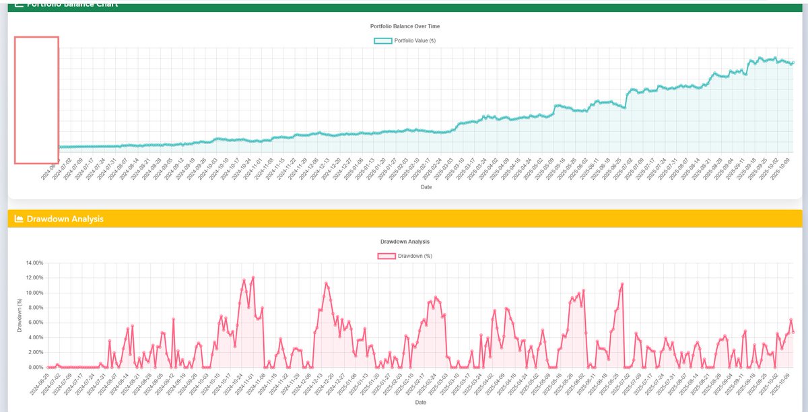Viewport: 808px width, 412px height.
Task: Click the red highlighted rectangle on the chart
Action: click(x=37, y=100)
